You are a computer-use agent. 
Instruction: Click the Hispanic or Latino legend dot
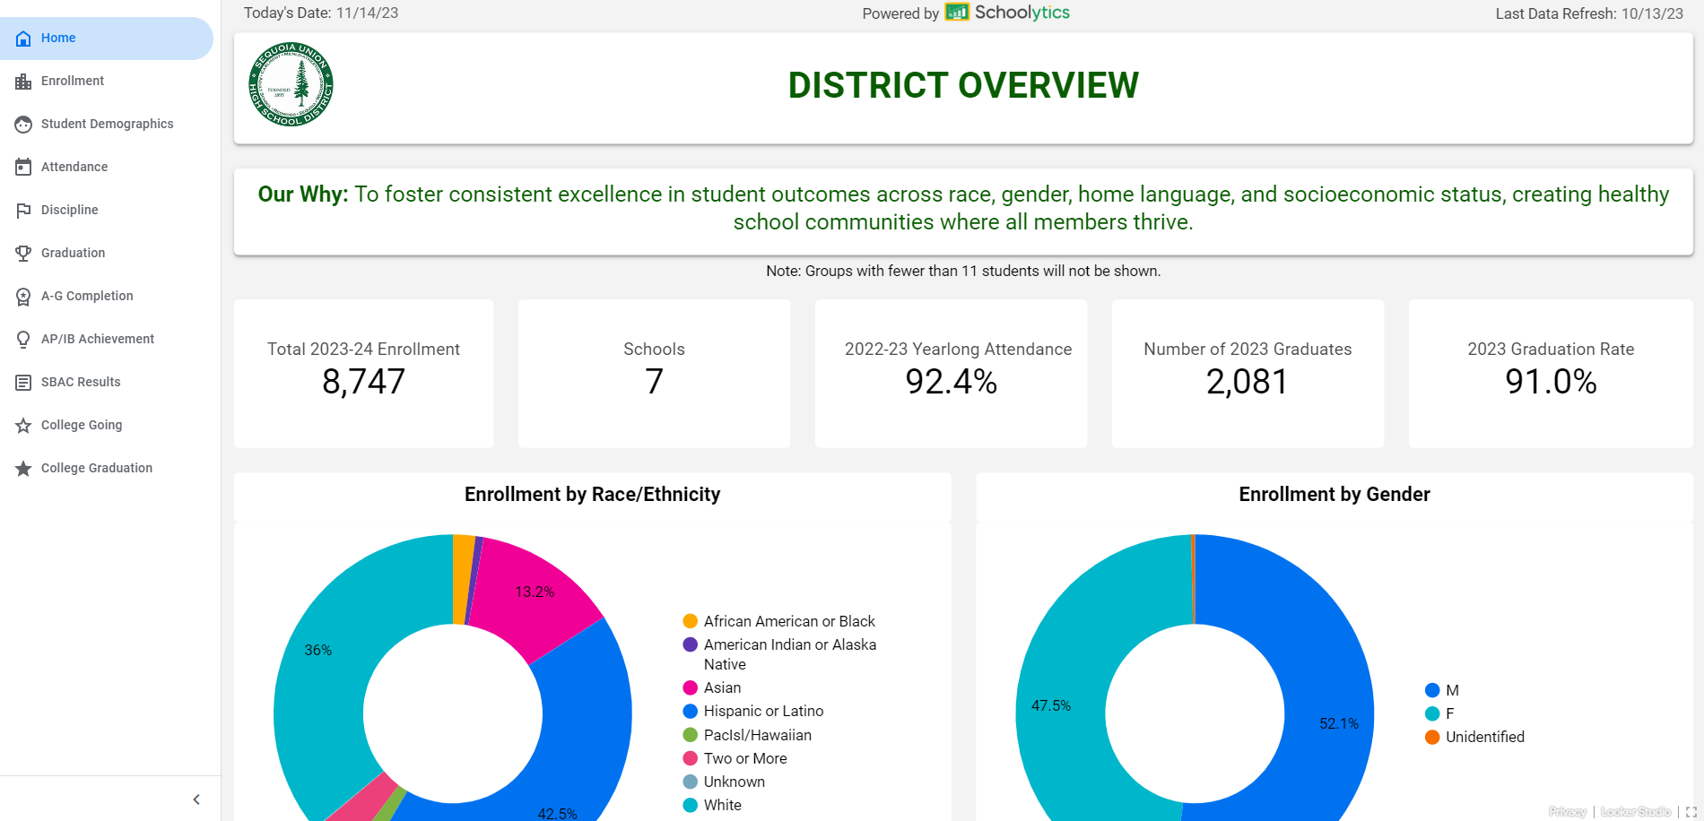tap(690, 711)
